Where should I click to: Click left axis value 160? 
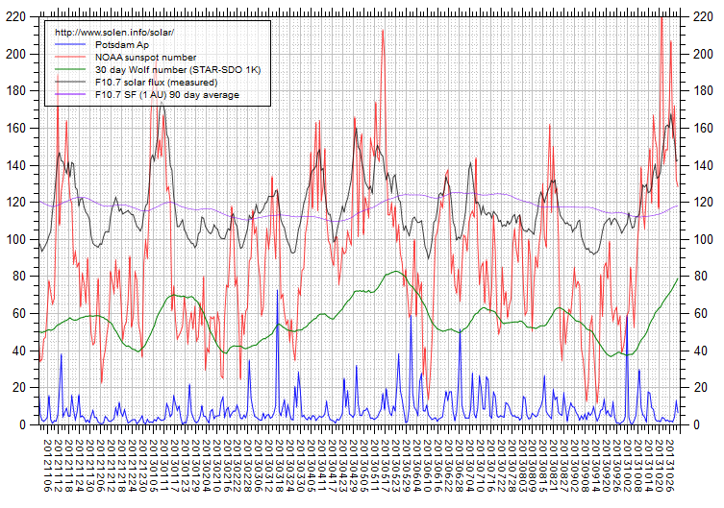tap(15, 128)
